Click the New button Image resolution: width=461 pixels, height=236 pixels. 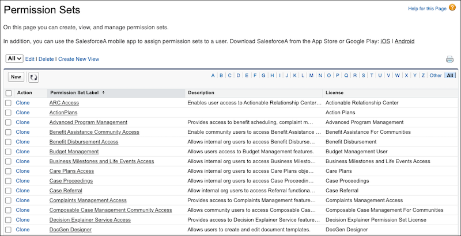16,77
